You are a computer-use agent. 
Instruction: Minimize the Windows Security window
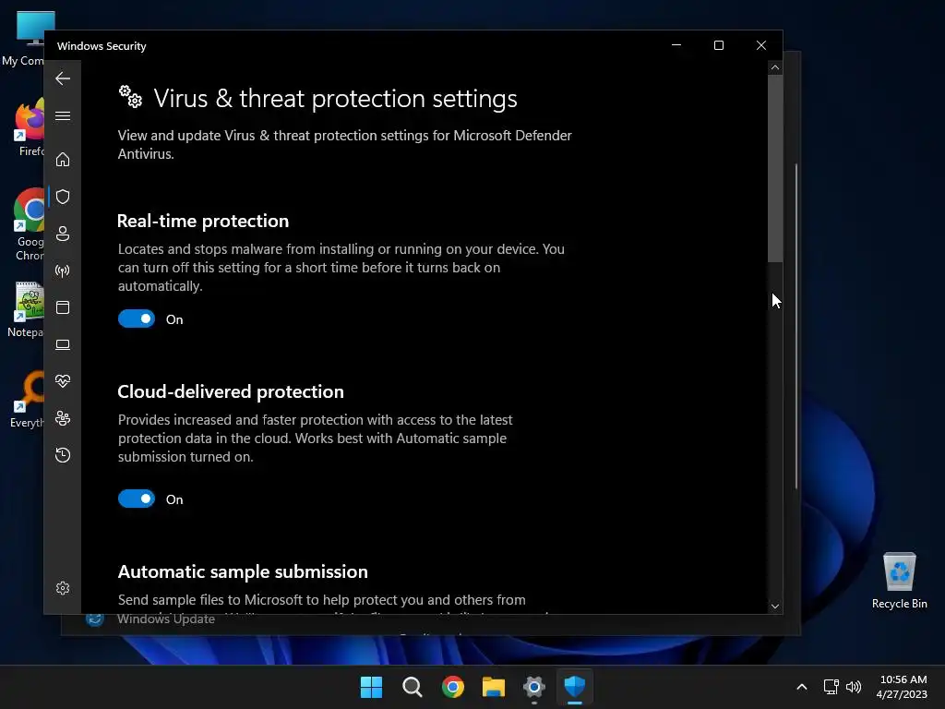pos(676,45)
